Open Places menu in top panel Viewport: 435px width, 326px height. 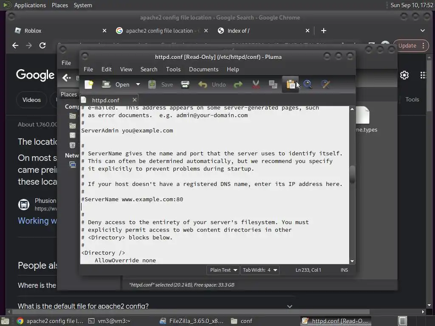59,5
